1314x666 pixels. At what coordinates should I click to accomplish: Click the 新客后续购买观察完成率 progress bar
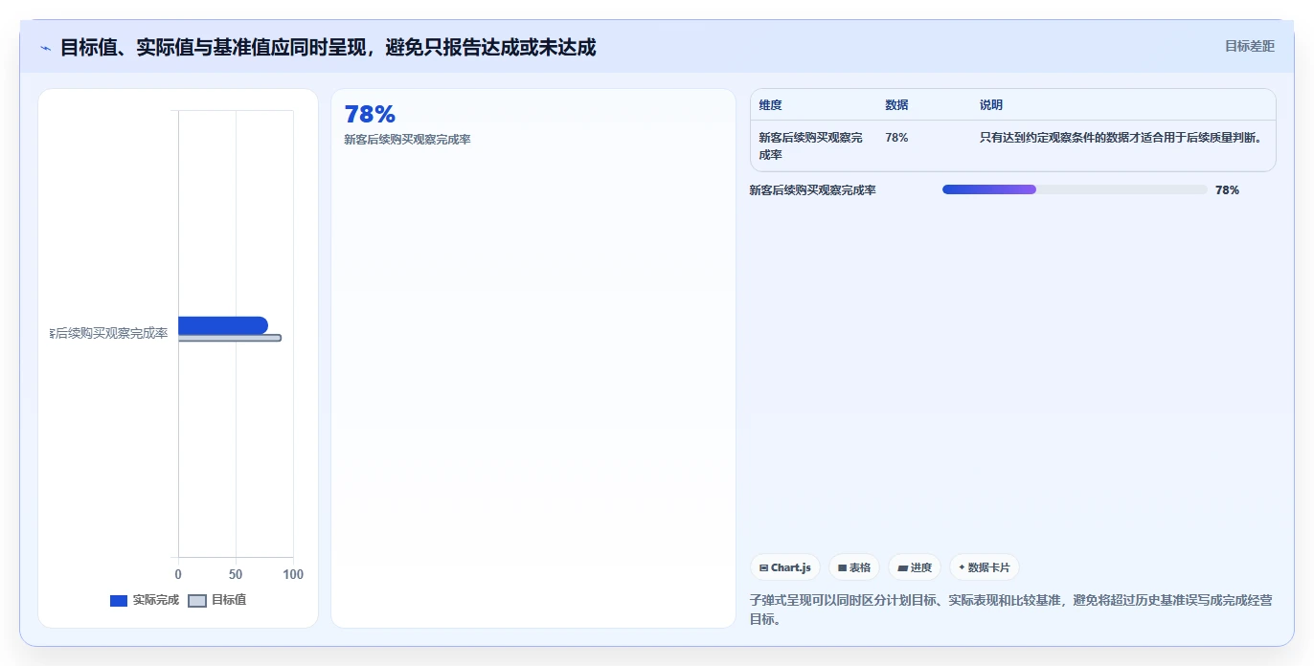[1075, 189]
